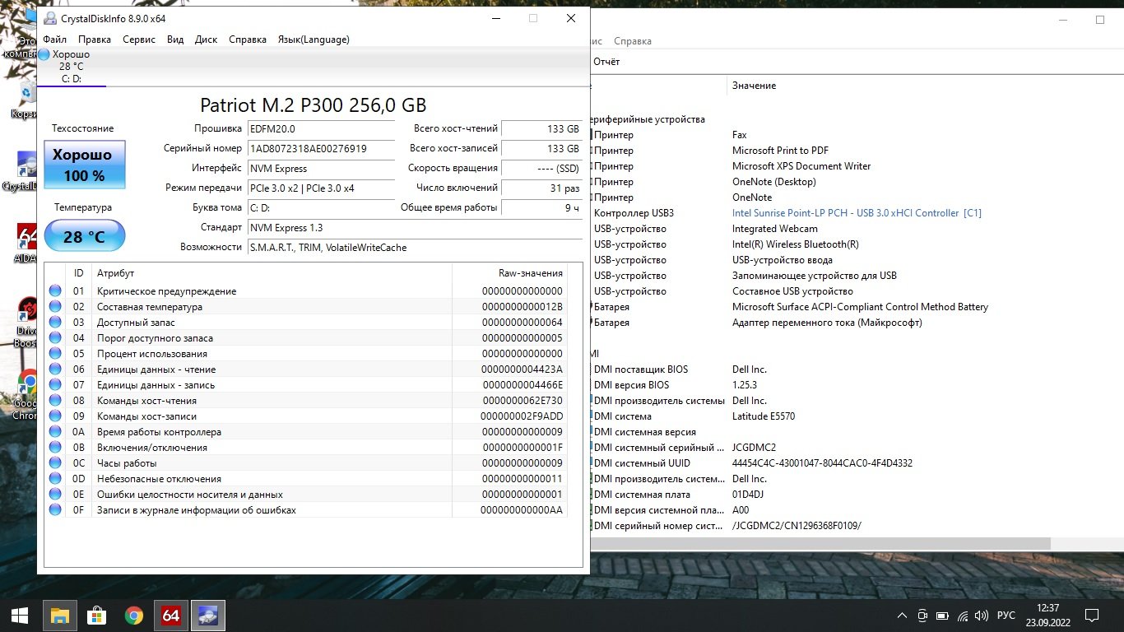
Task: Click Общее время работы value 9 ч
Action: point(542,208)
